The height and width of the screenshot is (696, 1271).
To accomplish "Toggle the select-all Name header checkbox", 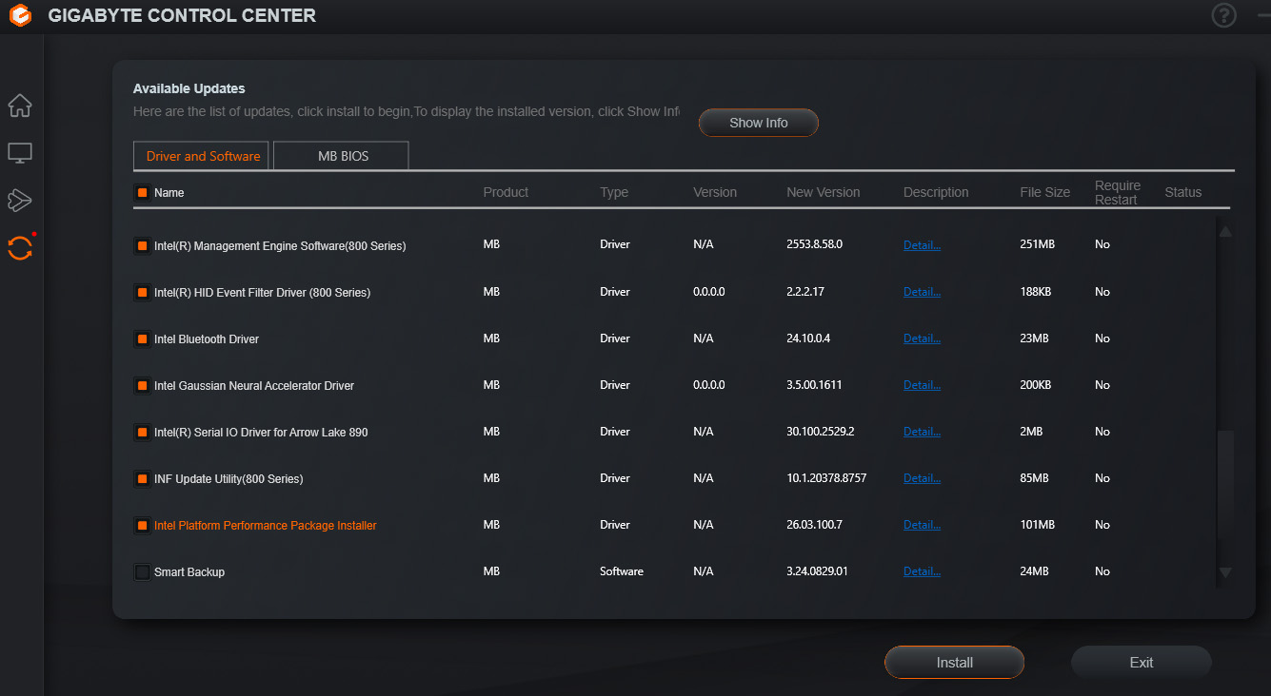I will [142, 192].
